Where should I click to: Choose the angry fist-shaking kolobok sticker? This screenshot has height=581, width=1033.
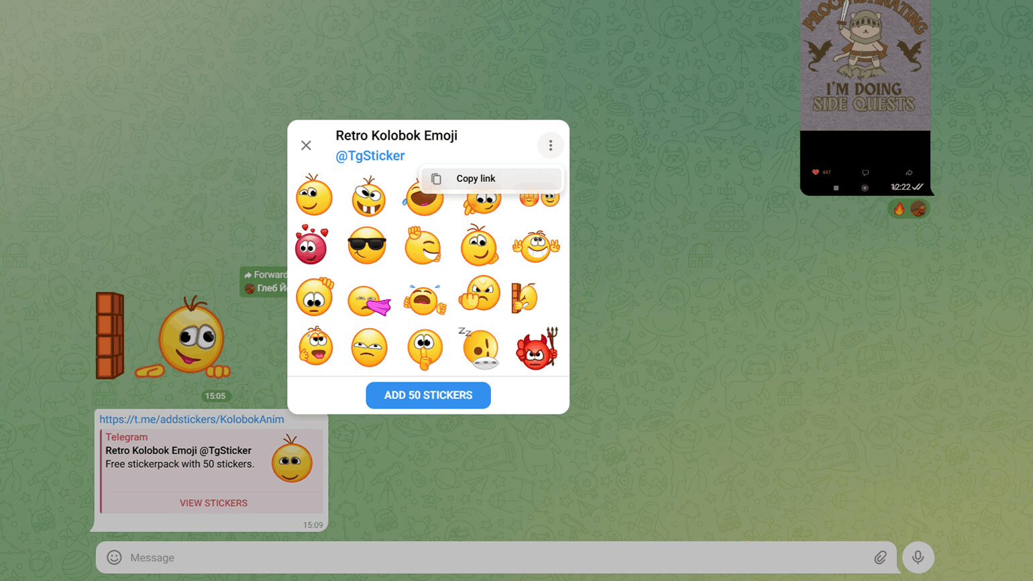[480, 293]
